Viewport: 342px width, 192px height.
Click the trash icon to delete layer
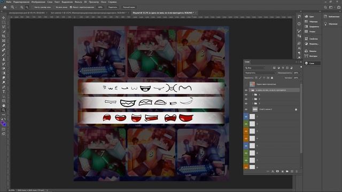point(297,172)
